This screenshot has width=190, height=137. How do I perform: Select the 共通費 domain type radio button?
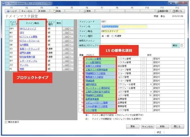pyautogui.click(x=112, y=36)
